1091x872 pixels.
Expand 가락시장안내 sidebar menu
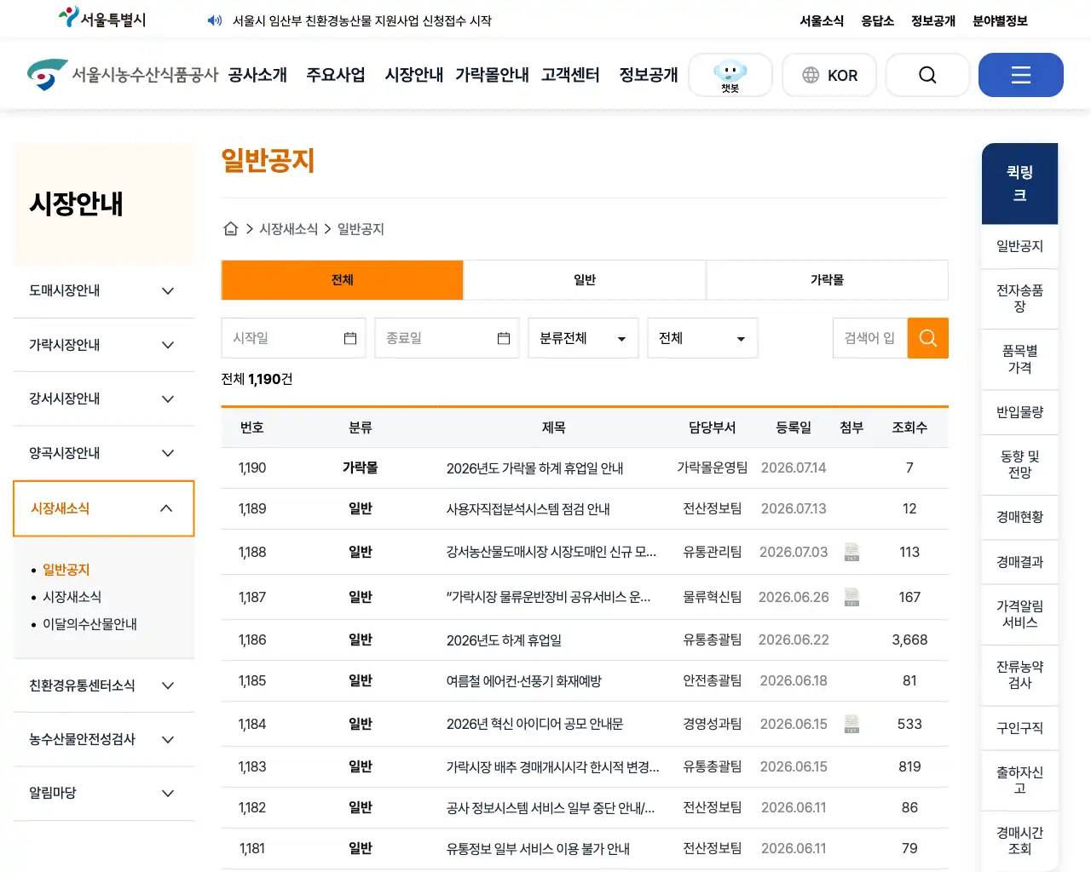pos(104,345)
